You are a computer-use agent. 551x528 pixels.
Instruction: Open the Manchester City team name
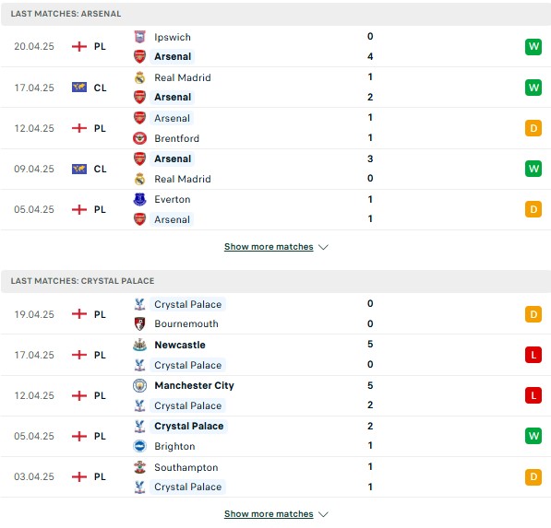pyautogui.click(x=195, y=385)
